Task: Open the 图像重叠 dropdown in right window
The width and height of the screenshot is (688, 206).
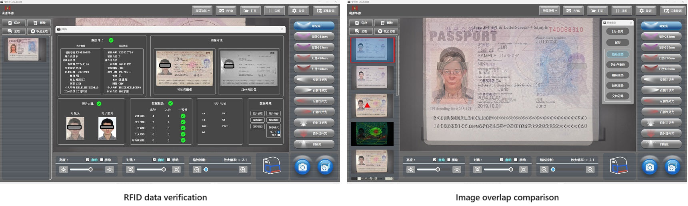Action: [549, 11]
